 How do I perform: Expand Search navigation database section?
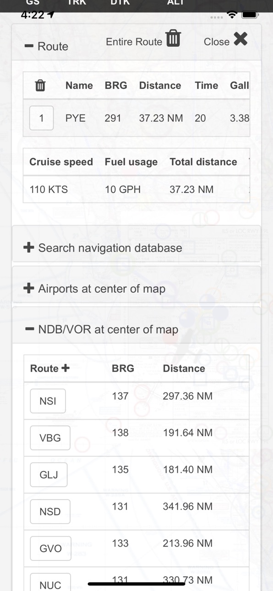(x=29, y=248)
